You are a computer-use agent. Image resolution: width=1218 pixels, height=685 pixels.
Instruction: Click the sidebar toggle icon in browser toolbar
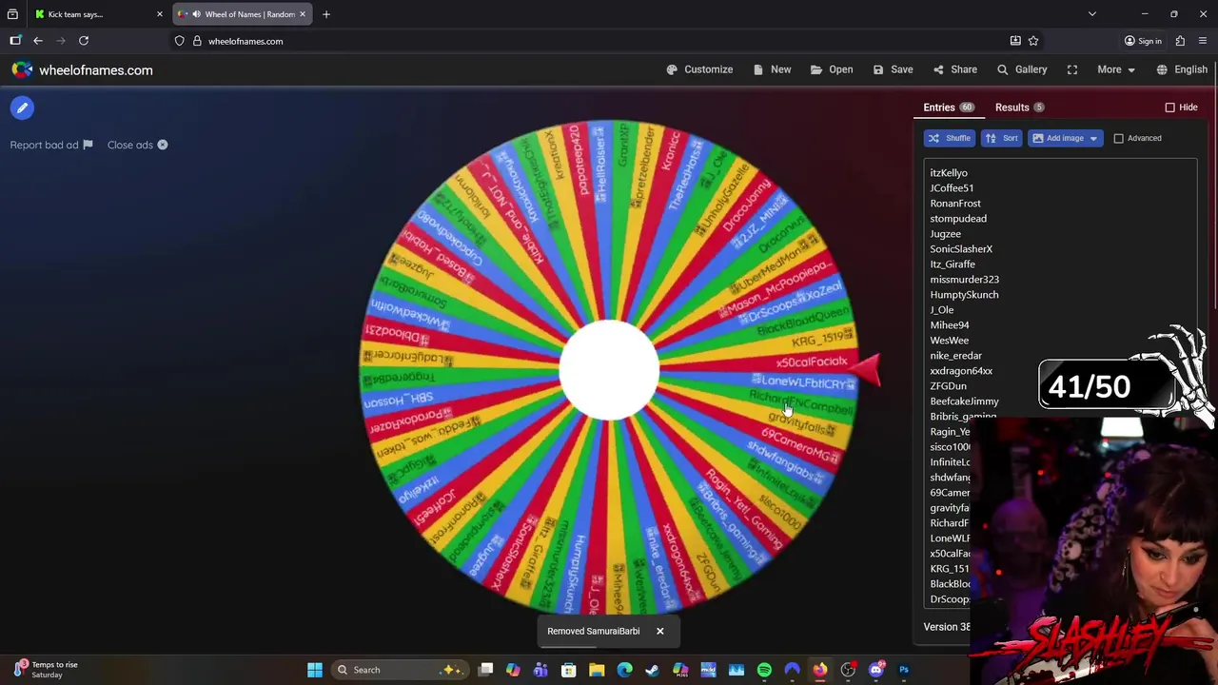[15, 41]
